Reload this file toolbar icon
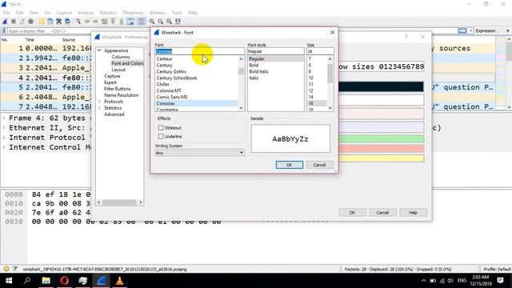Screen dimensions: 512x288 pyautogui.click(x=67, y=22)
